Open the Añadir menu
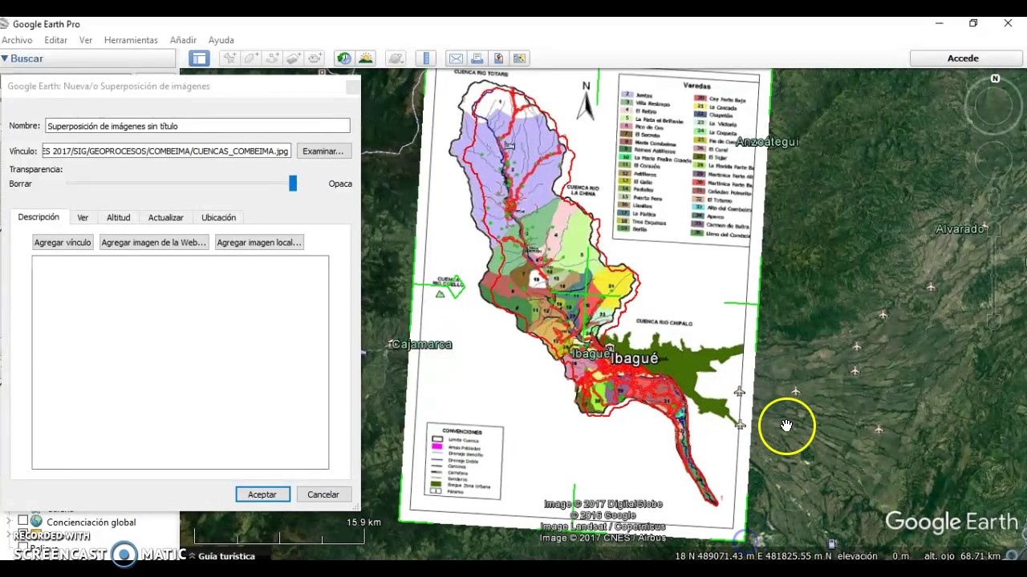The height and width of the screenshot is (577, 1027). point(183,40)
